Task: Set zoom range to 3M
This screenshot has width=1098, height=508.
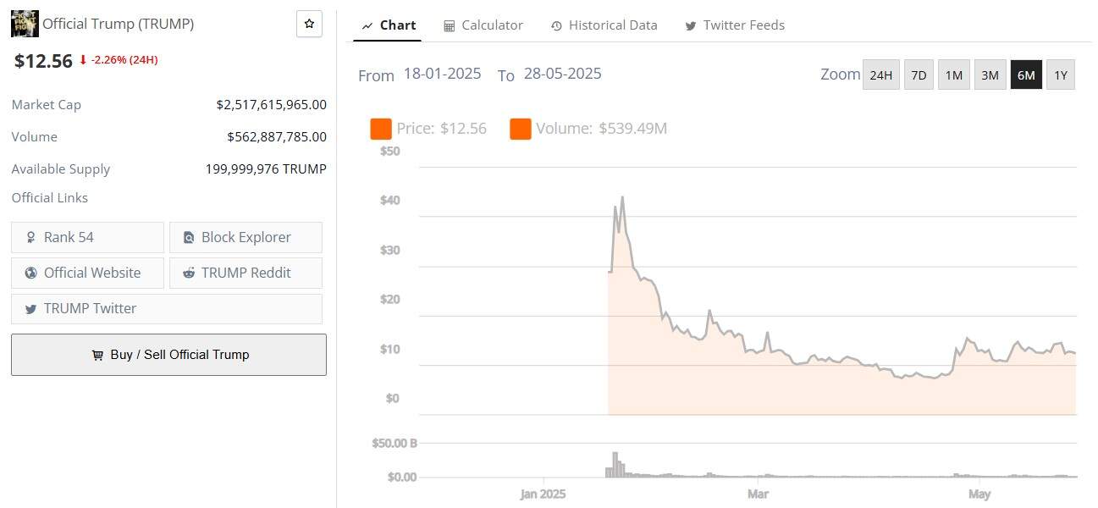Action: click(990, 75)
